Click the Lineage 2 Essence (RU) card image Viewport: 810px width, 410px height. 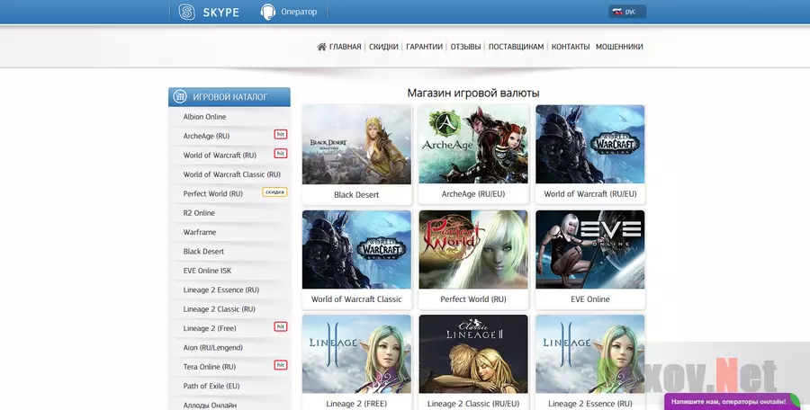click(589, 354)
